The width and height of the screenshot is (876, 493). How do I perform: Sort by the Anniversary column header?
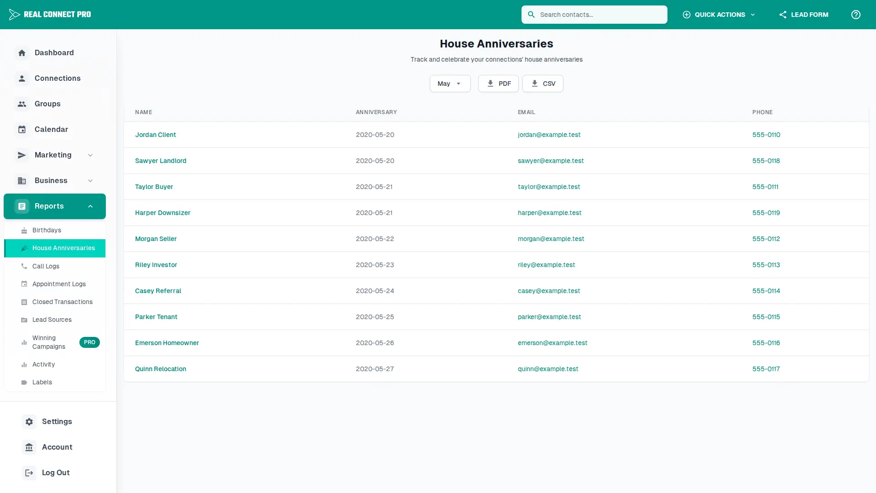(x=376, y=112)
